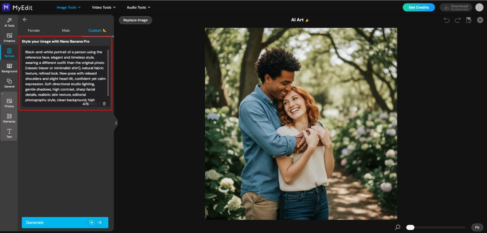Switch to the Female tab
The height and width of the screenshot is (233, 487).
33,30
